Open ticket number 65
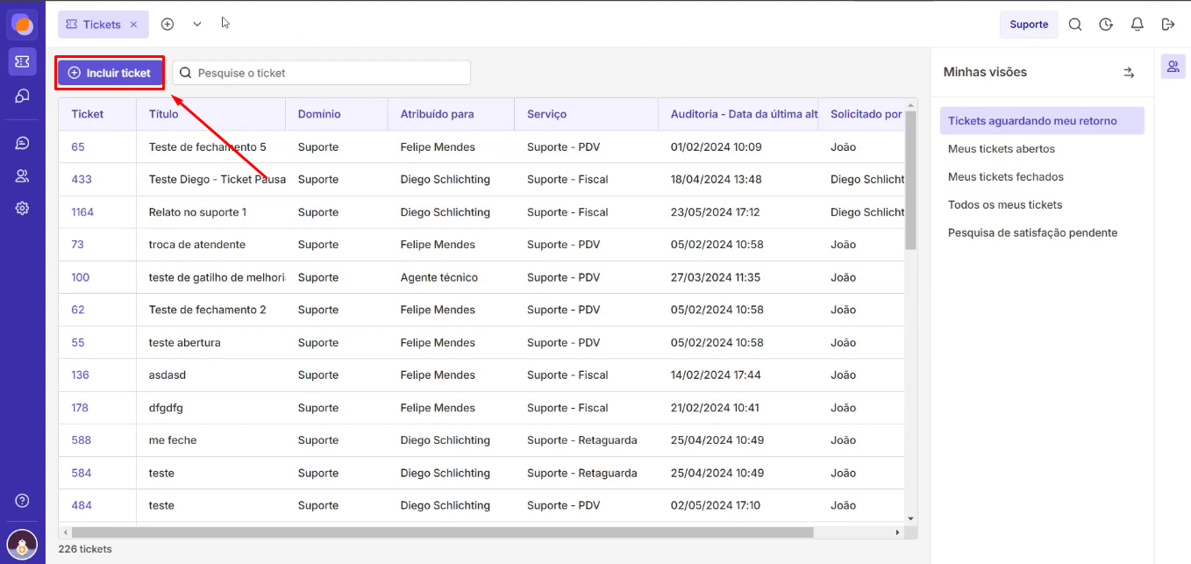This screenshot has width=1191, height=564. coord(78,147)
